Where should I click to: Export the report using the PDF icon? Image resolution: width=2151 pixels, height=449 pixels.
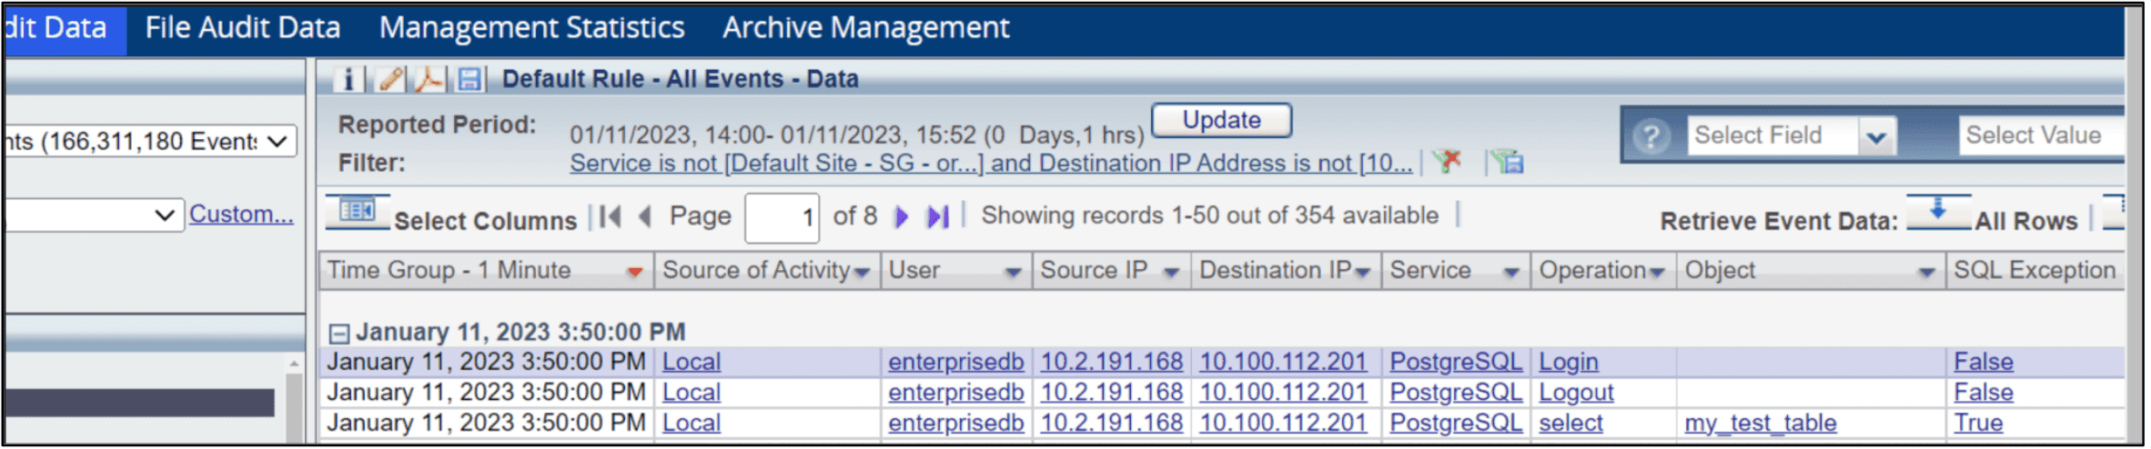[429, 80]
